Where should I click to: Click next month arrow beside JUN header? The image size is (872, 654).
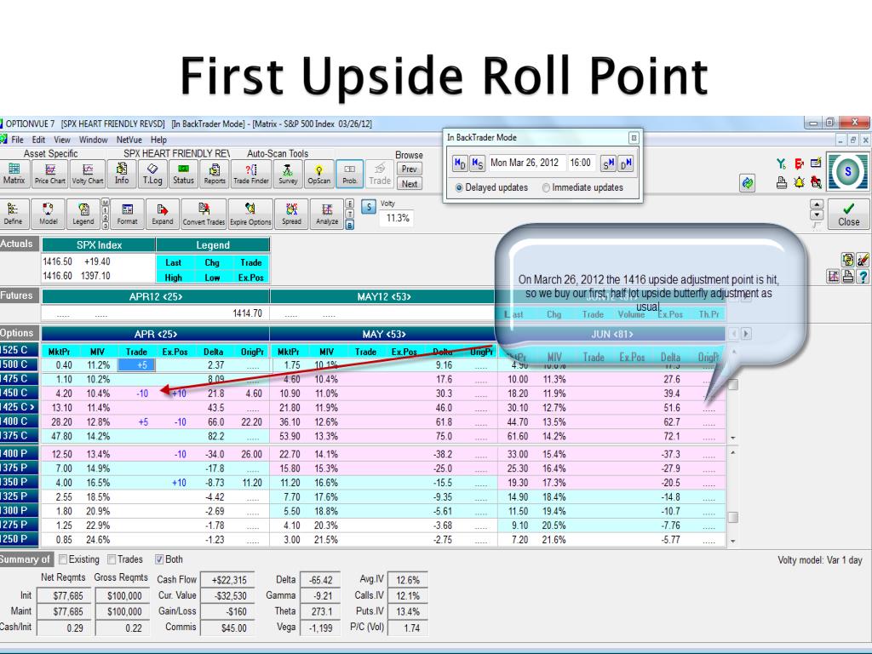(746, 334)
